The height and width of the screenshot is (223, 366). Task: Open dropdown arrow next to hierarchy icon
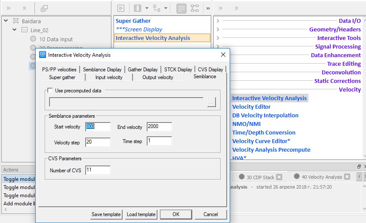tap(166, 8)
